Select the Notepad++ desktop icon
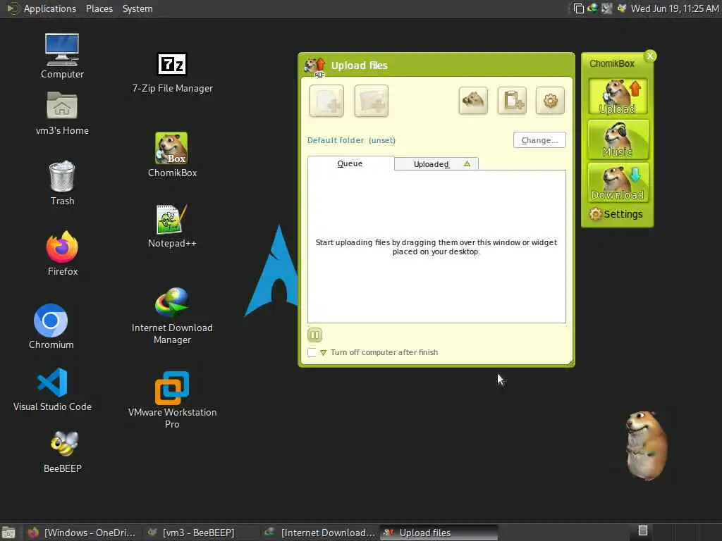Image resolution: width=722 pixels, height=541 pixels. (x=172, y=226)
